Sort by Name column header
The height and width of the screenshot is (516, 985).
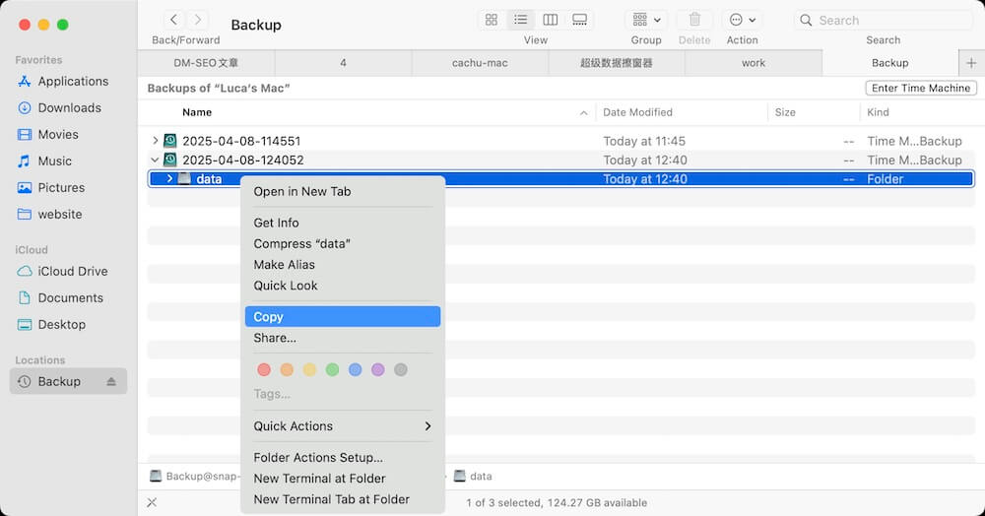(x=197, y=112)
